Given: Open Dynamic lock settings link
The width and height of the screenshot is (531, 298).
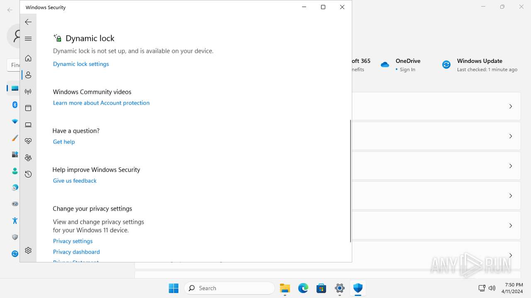Looking at the screenshot, I should coord(81,64).
